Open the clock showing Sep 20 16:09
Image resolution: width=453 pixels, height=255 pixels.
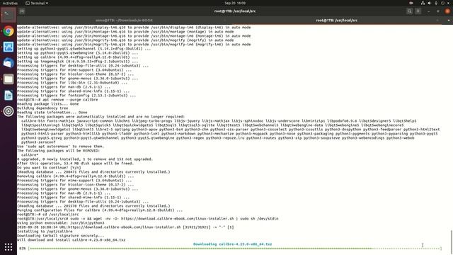coord(235,3)
